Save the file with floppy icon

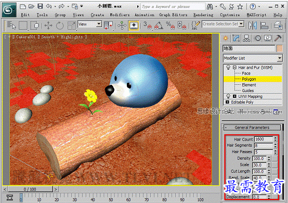[x=40, y=7]
